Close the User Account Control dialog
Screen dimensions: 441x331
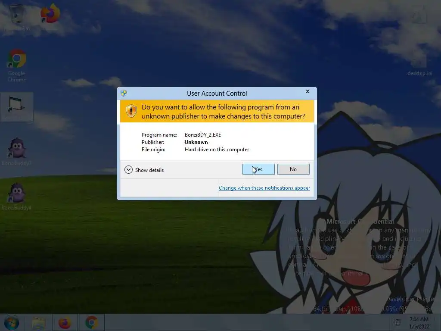307,91
